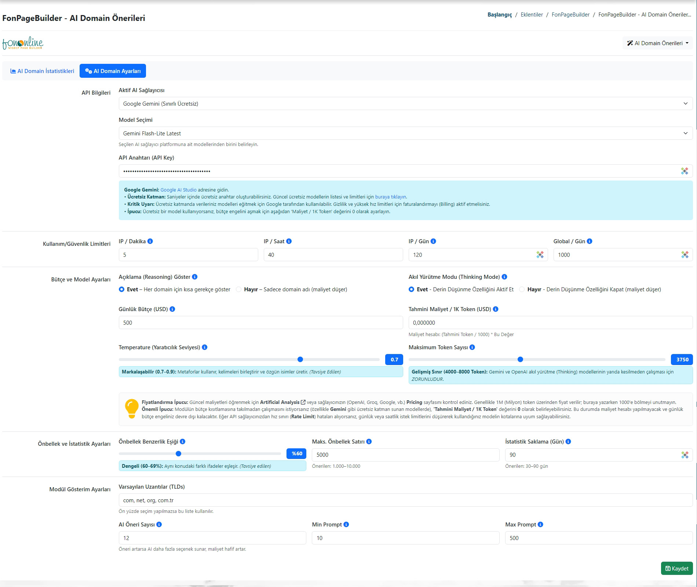
Task: Click info icon beside Önbellek Benzerlik Eşiği
Action: [183, 442]
